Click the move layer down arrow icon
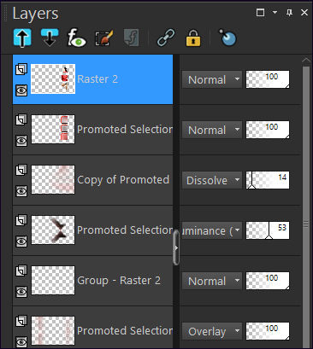 coord(50,38)
